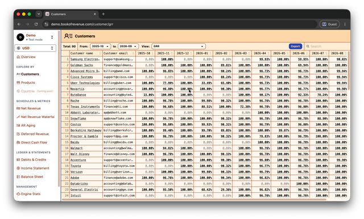
Task: Close the Customers browser tab
Action: pyautogui.click(x=95, y=14)
